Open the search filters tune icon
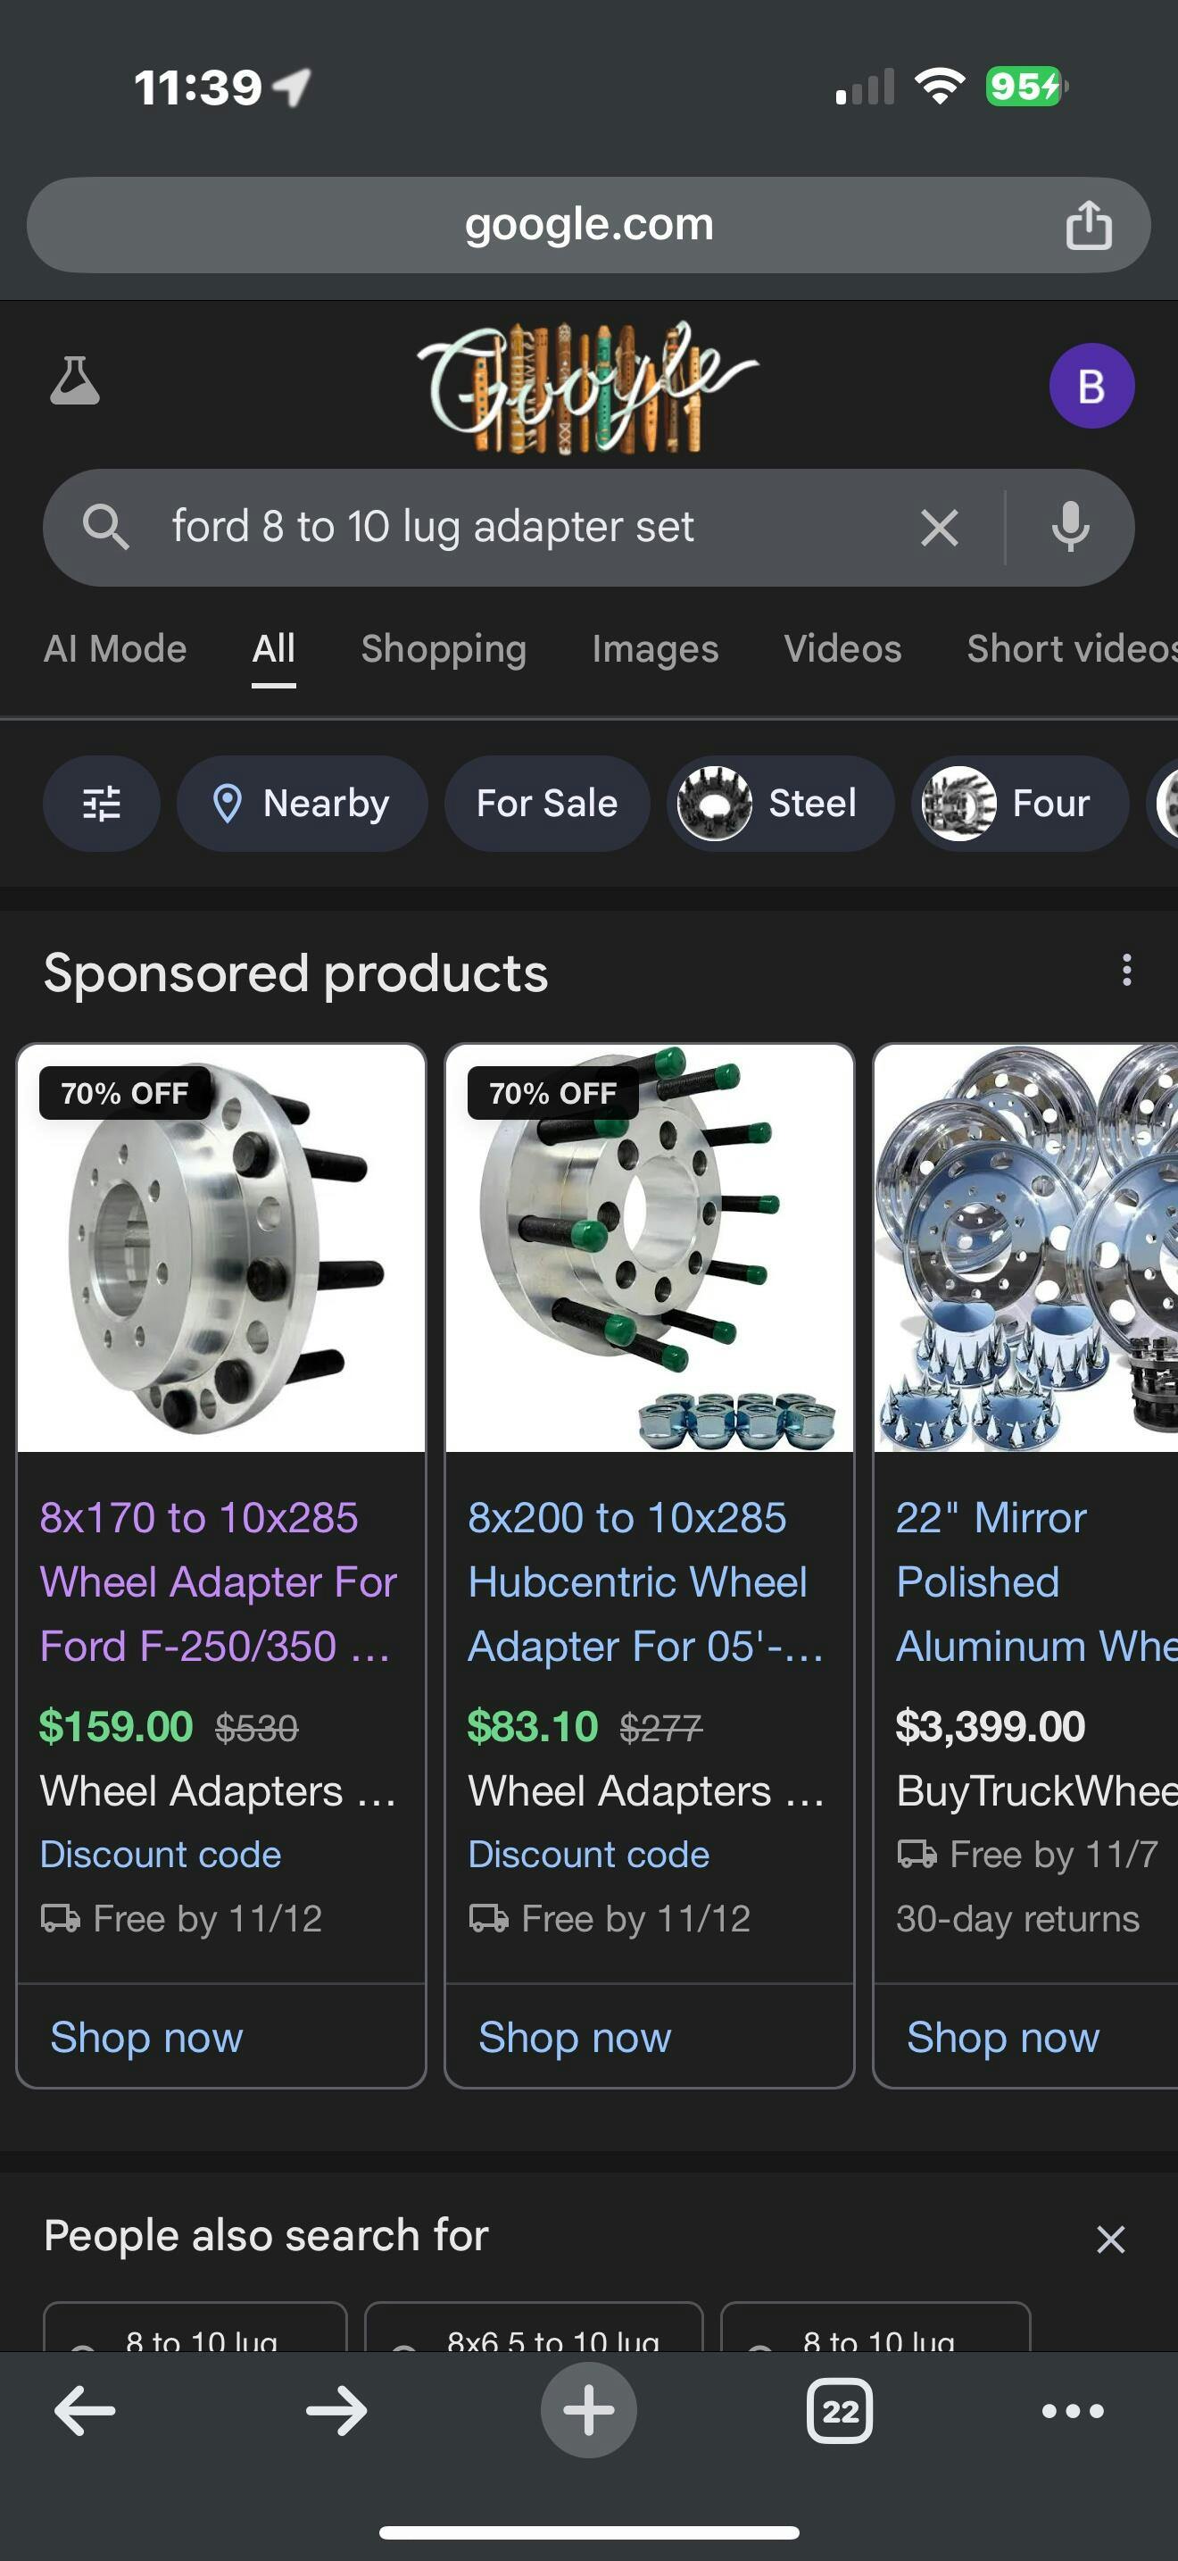1178x2561 pixels. click(x=102, y=804)
